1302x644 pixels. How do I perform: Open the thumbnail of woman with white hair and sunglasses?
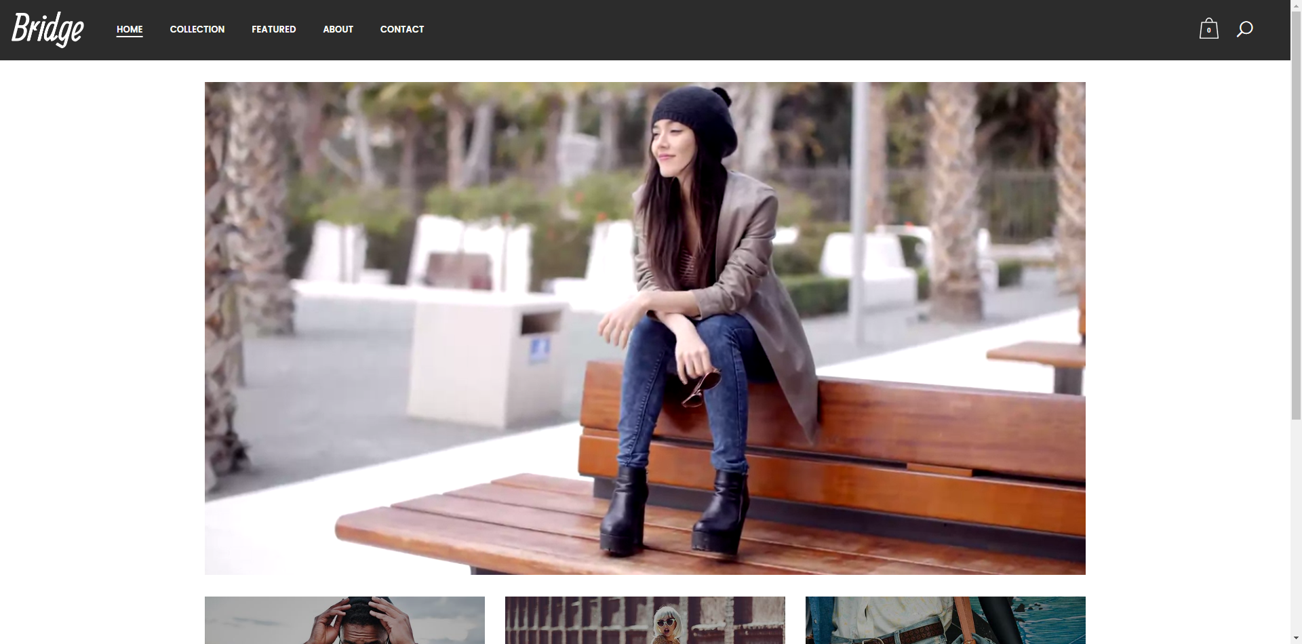(x=645, y=620)
